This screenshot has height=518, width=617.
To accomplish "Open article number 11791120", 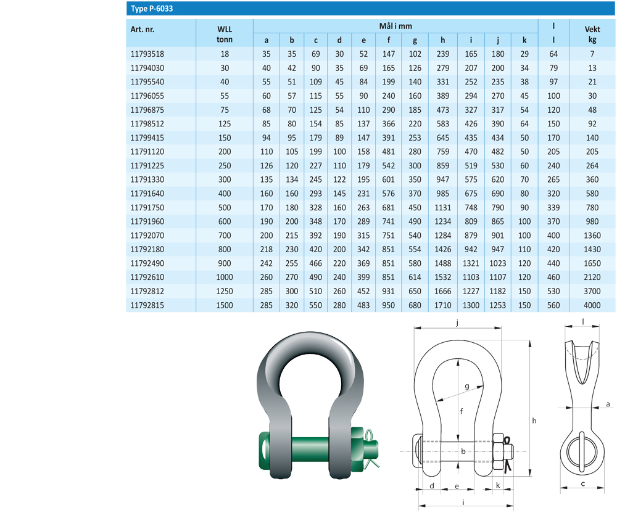I will click(x=147, y=152).
